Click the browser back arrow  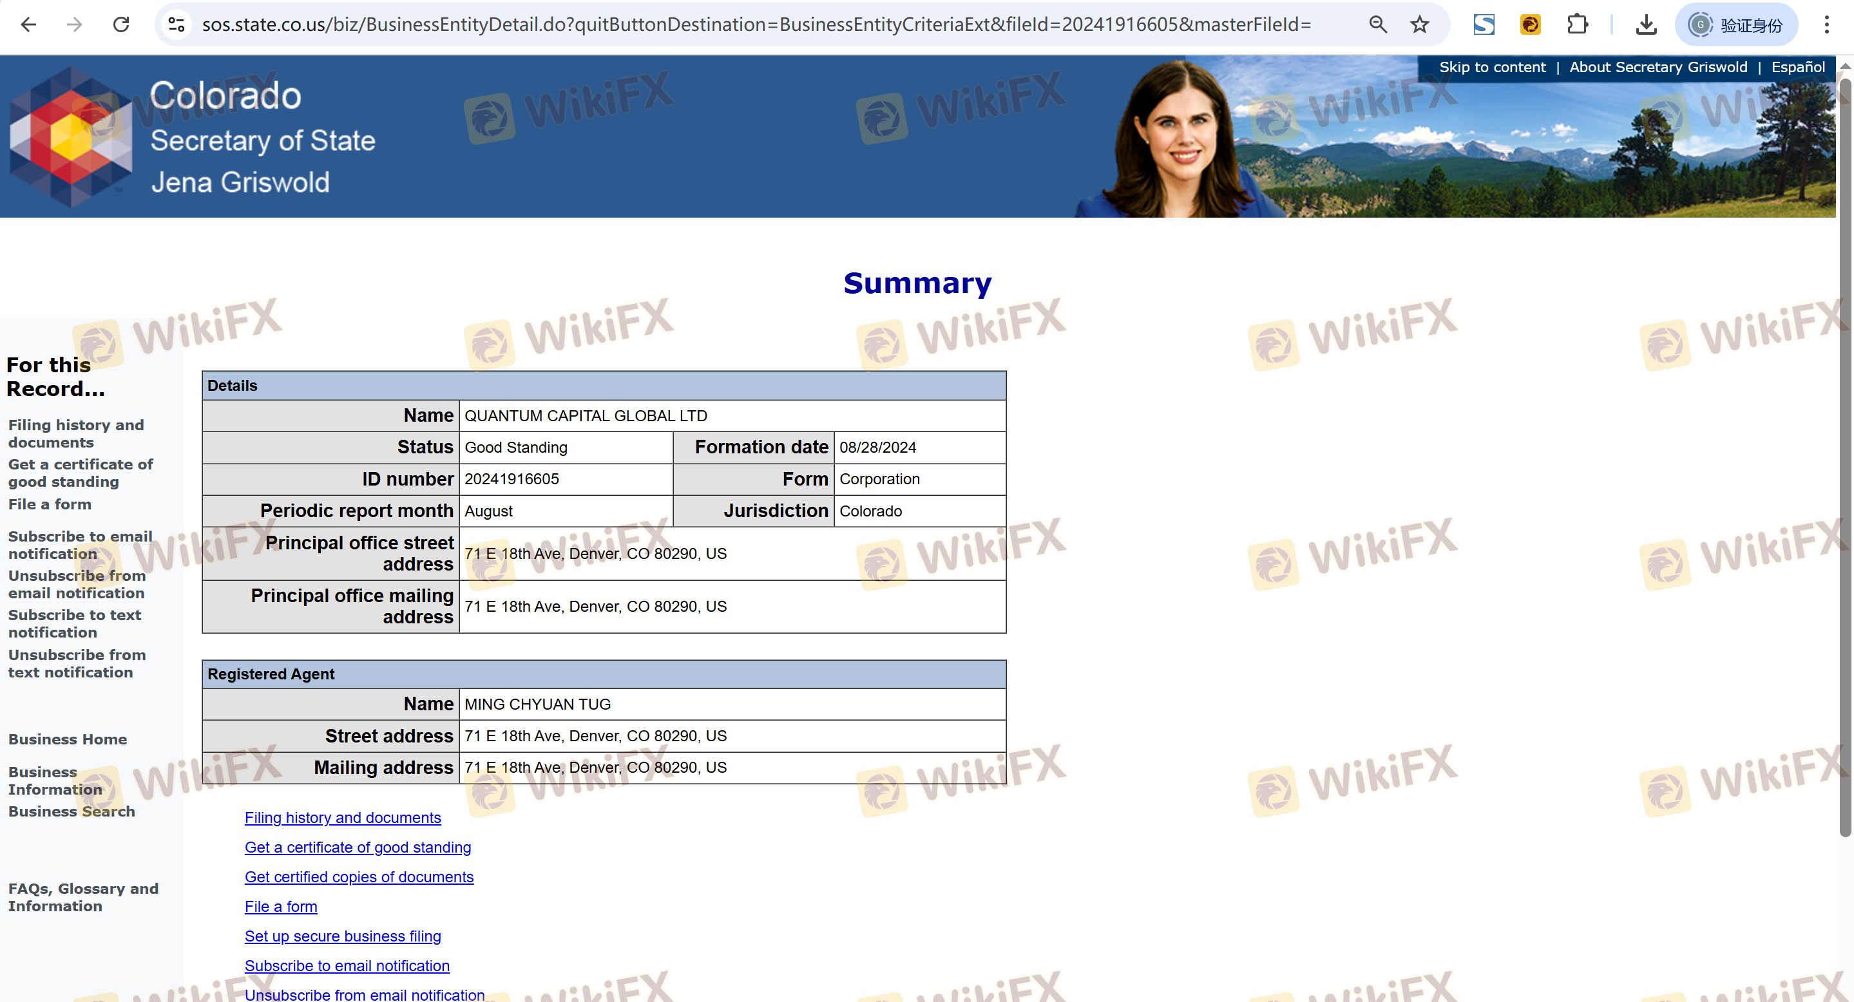pos(29,25)
